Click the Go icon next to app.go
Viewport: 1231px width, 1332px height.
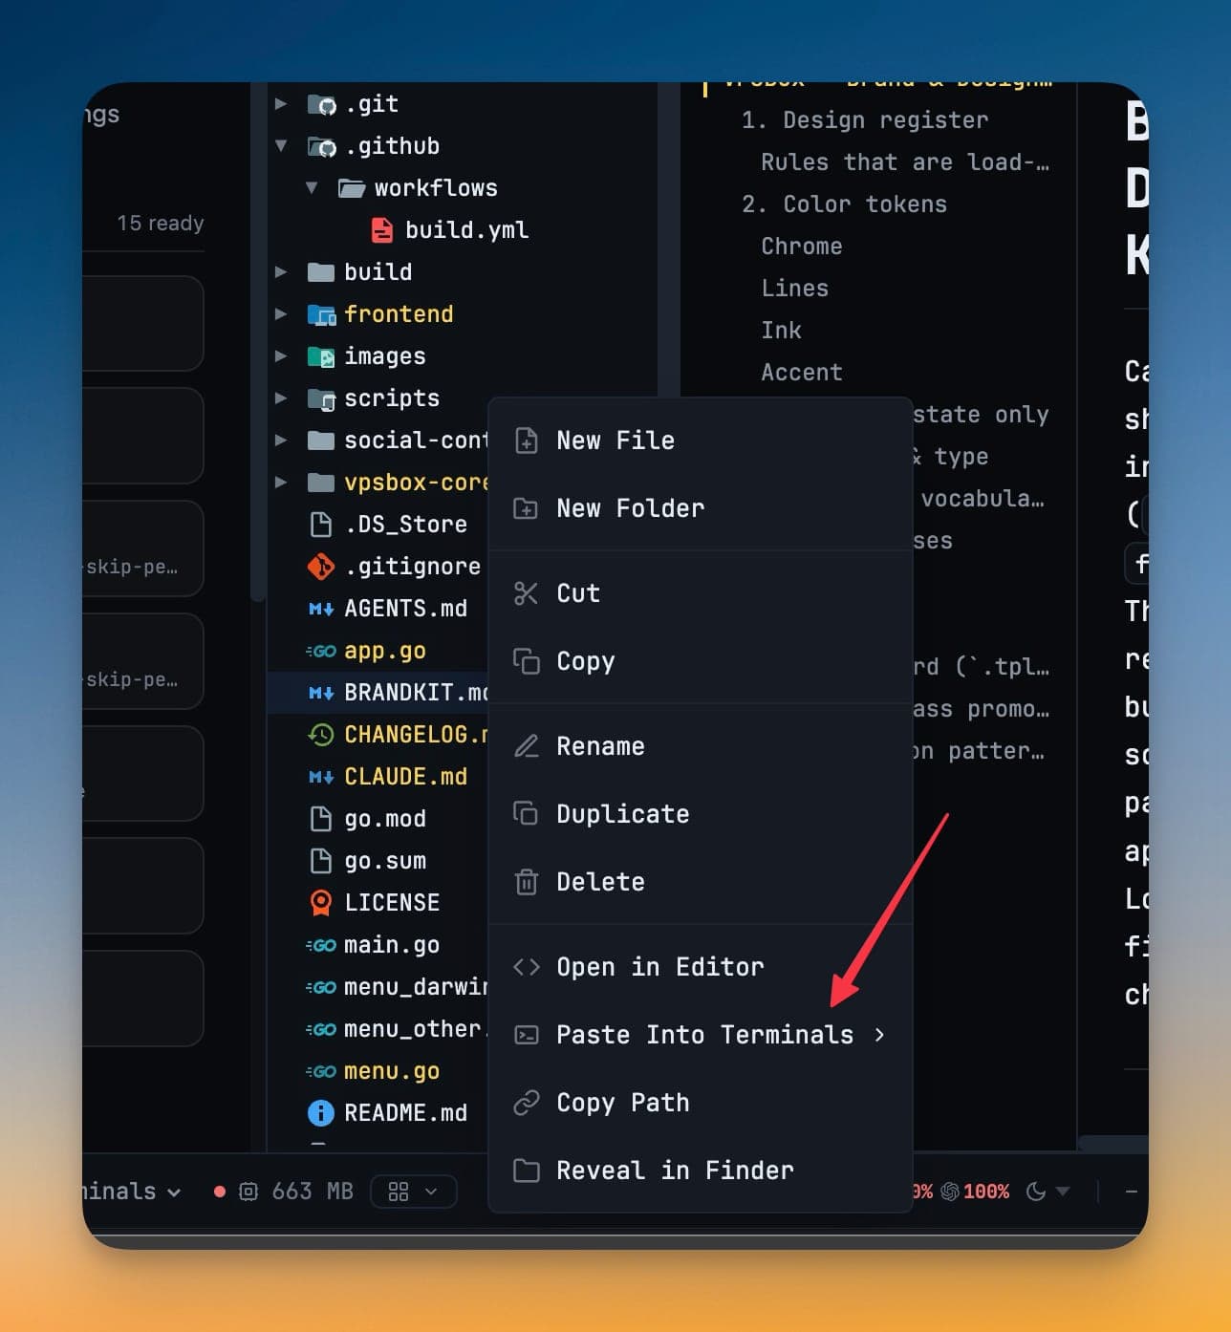320,652
